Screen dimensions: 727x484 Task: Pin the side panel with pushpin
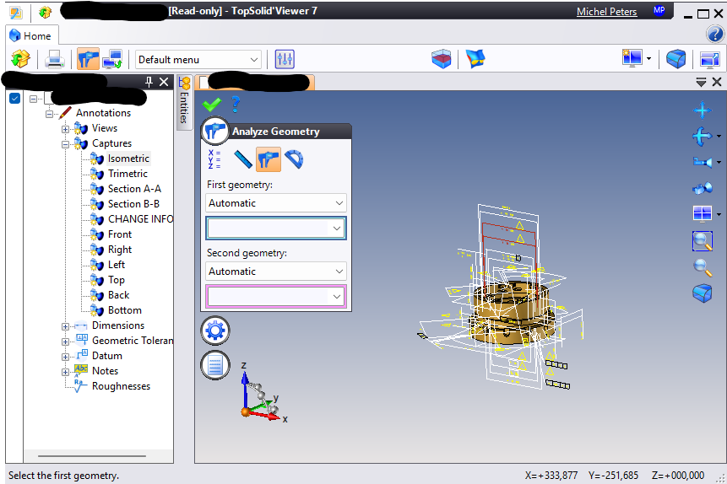tap(149, 82)
